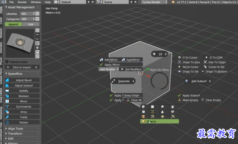Expand the Align Tools panel
The height and width of the screenshot is (144, 238).
click(6, 128)
